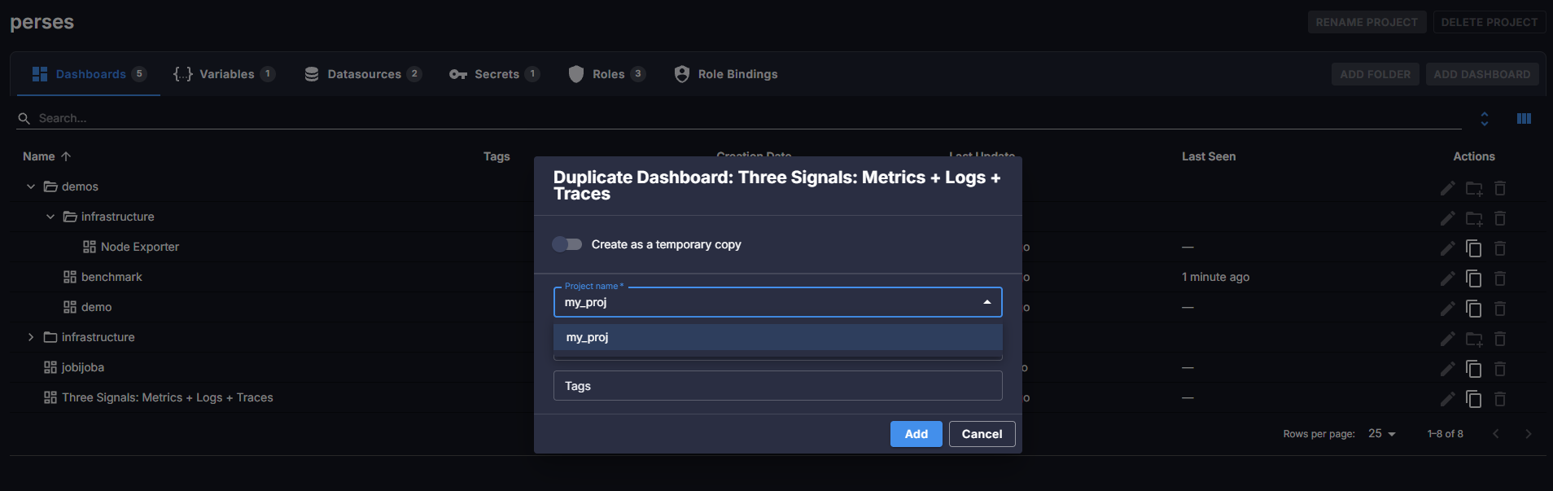
Task: Go to previous page of the table
Action: (1495, 434)
